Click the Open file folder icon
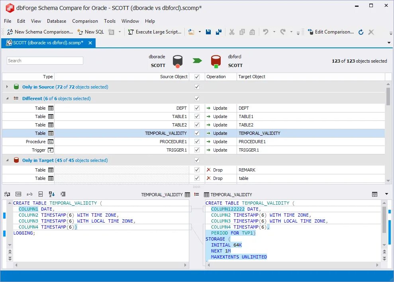This screenshot has width=394, height=282. pyautogui.click(x=191, y=32)
